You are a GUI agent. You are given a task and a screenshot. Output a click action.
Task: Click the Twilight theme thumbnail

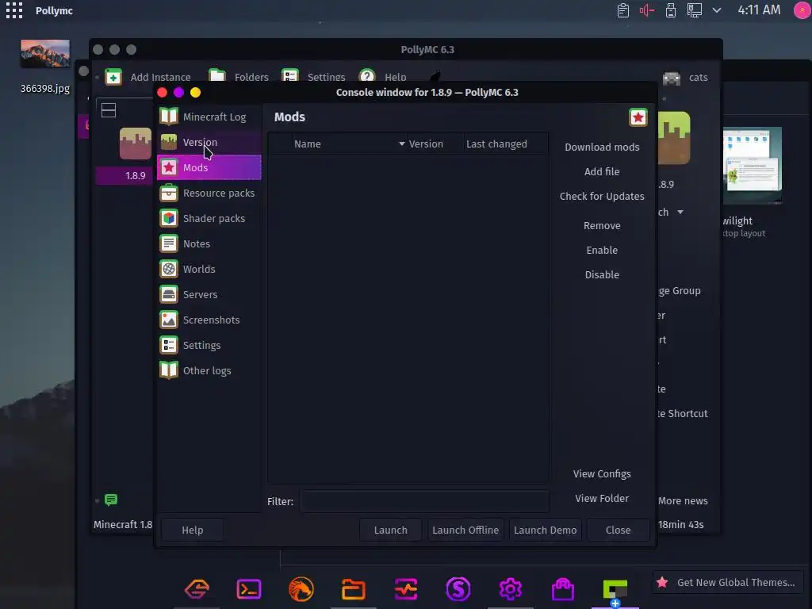(752, 165)
